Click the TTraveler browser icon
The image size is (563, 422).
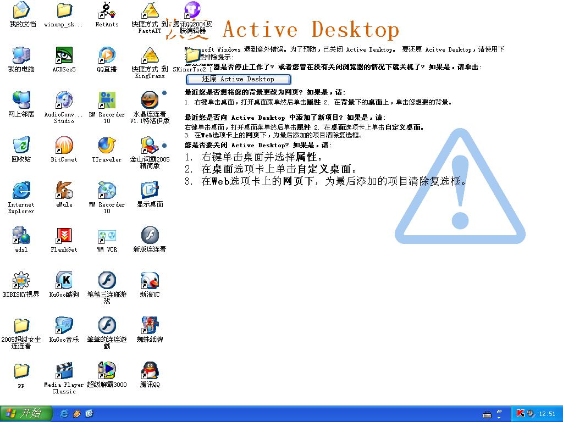point(107,145)
